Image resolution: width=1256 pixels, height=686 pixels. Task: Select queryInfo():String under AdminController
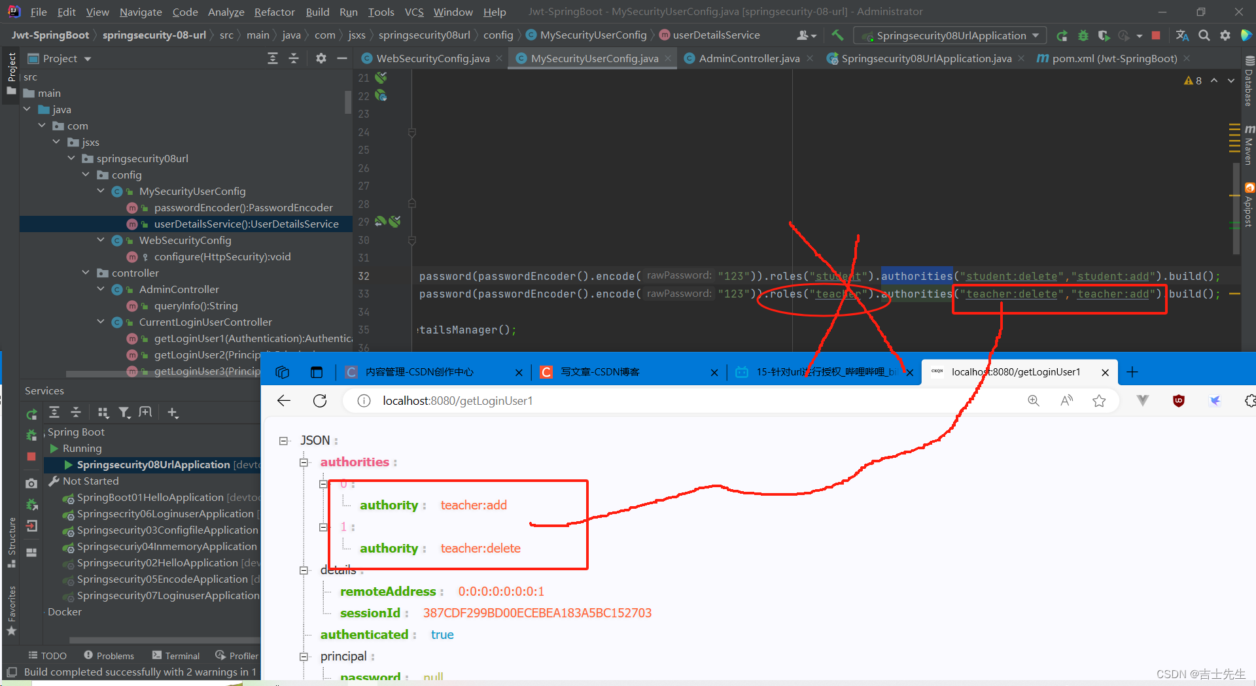click(196, 305)
